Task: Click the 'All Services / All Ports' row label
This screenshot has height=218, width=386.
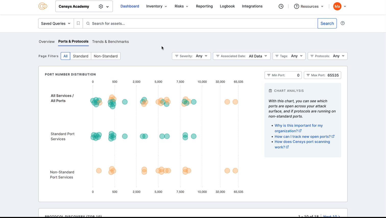Action: [x=62, y=98]
